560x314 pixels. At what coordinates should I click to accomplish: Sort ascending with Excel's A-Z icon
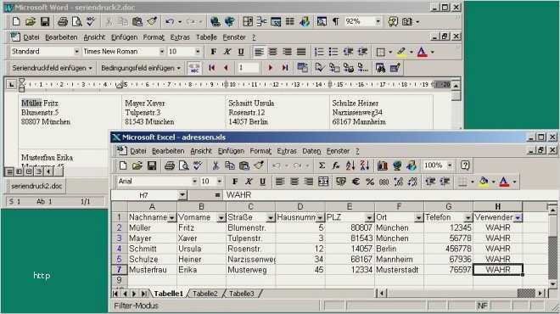(x=350, y=165)
